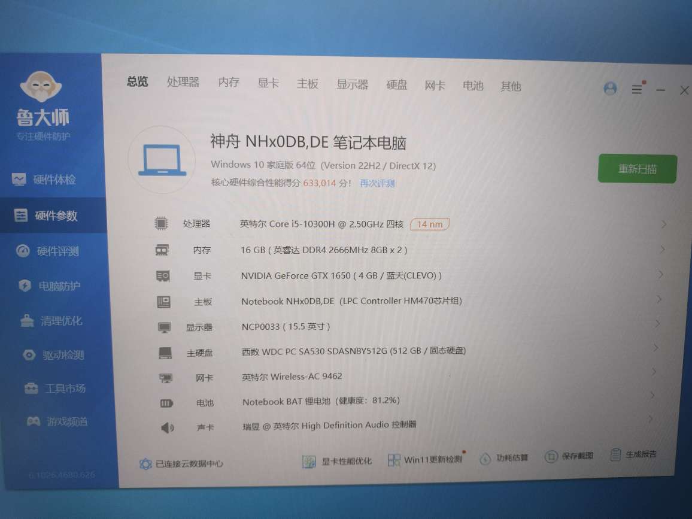
Task: Expand the 电池 row chevron
Action: pos(652,396)
